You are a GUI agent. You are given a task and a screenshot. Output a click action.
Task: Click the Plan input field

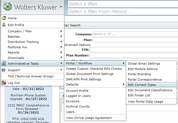(x=135, y=40)
